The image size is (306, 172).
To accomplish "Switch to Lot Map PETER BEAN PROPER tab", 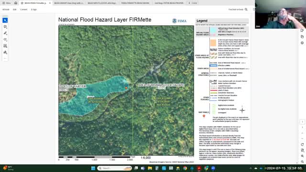I will [169, 3].
